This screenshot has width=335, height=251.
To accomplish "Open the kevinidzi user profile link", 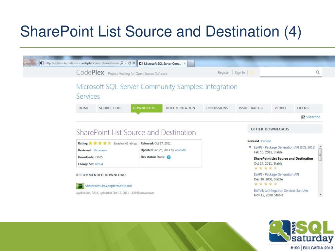I will (x=180, y=150).
